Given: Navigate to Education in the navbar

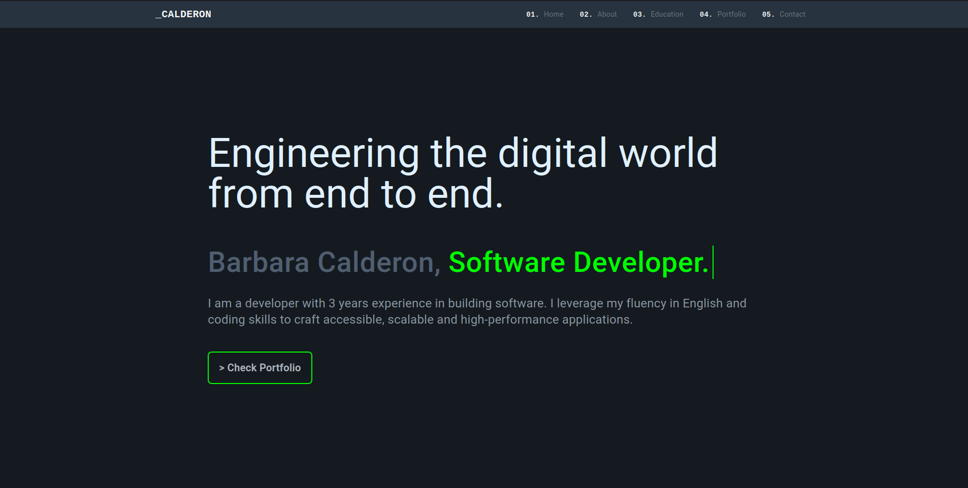Looking at the screenshot, I should [666, 14].
